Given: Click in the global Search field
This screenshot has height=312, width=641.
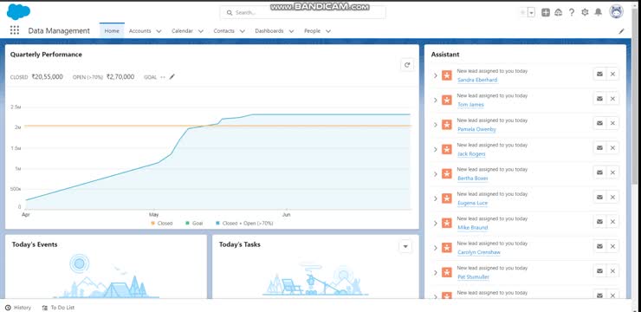Looking at the screenshot, I should (x=302, y=13).
